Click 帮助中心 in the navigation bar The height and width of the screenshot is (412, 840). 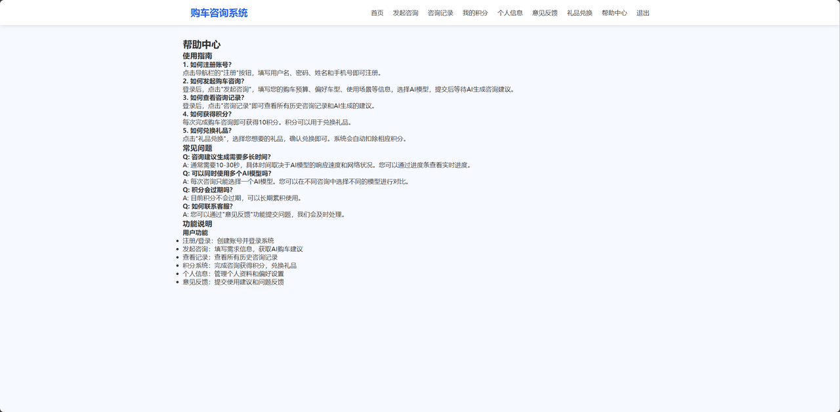614,13
